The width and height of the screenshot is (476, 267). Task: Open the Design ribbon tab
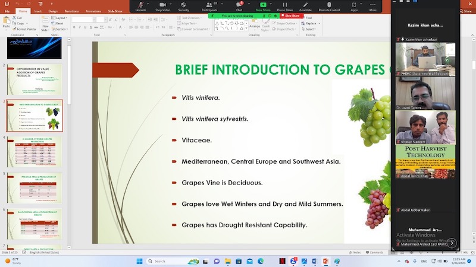click(x=53, y=11)
